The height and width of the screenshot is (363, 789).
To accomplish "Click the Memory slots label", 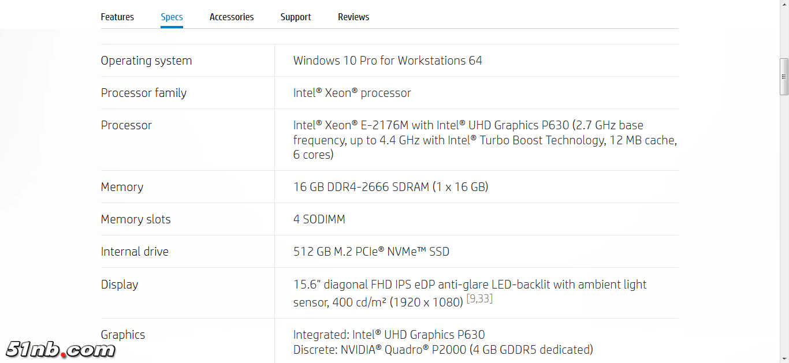I will (136, 219).
